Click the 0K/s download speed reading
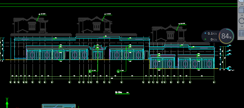244x108 pixels. point(214,39)
